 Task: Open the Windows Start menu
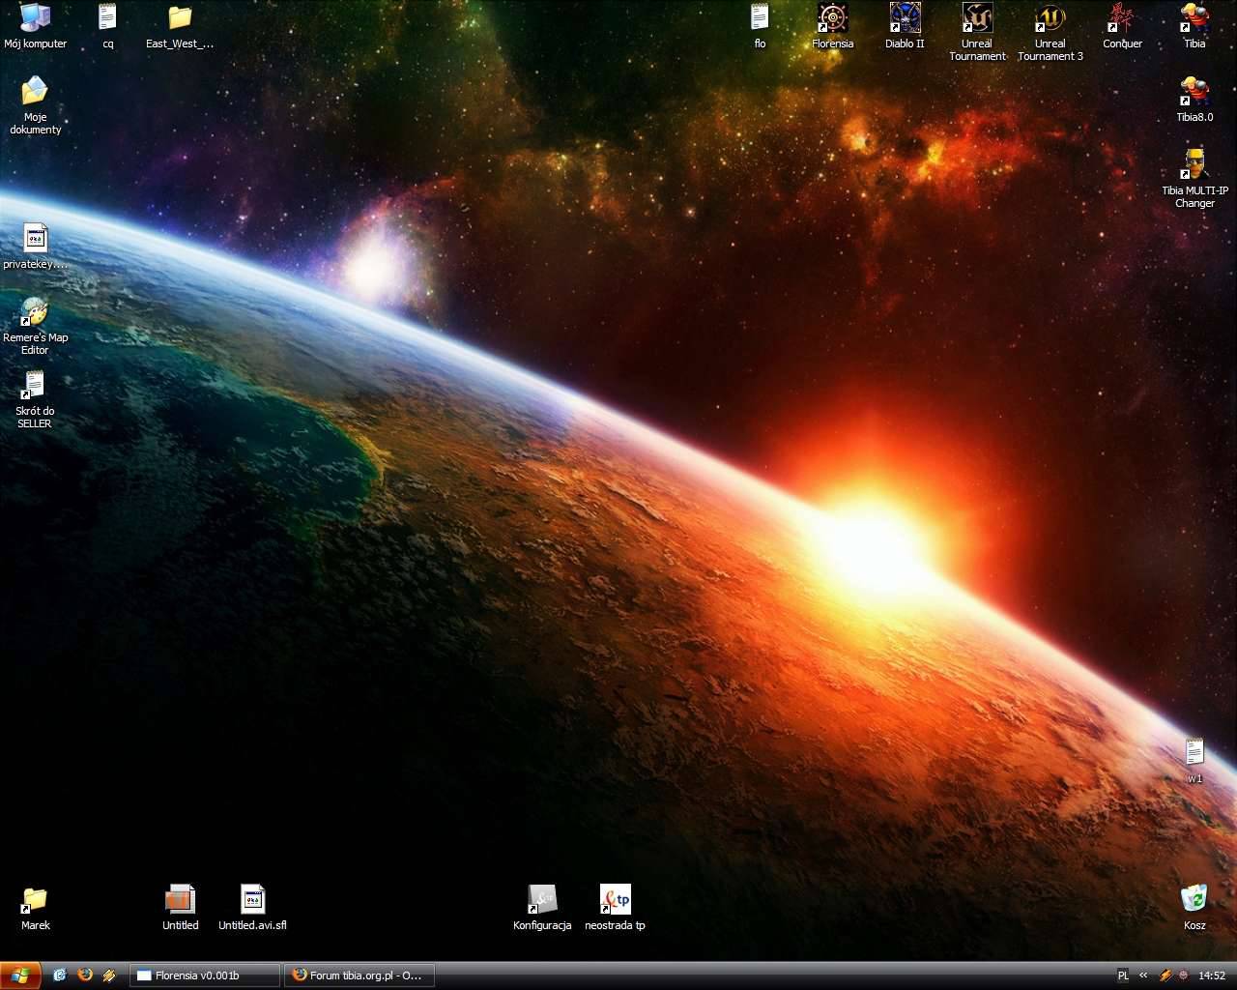click(x=20, y=975)
